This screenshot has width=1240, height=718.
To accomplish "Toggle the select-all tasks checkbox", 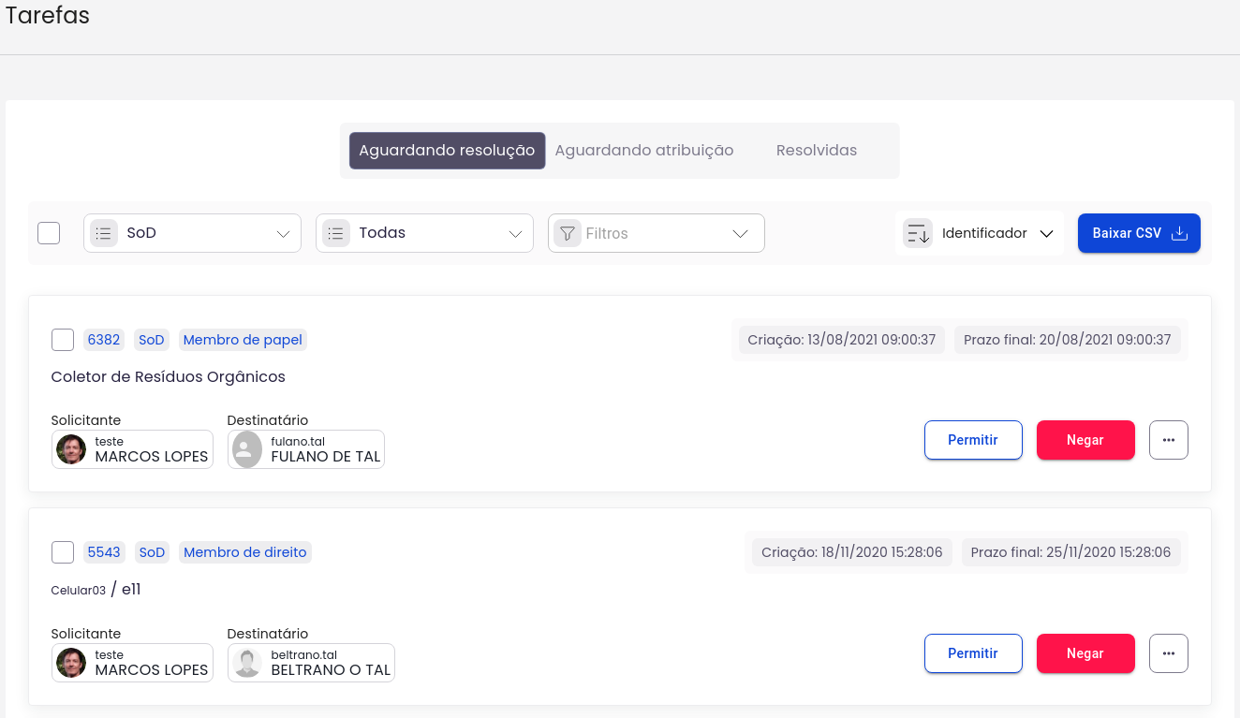I will coord(49,233).
